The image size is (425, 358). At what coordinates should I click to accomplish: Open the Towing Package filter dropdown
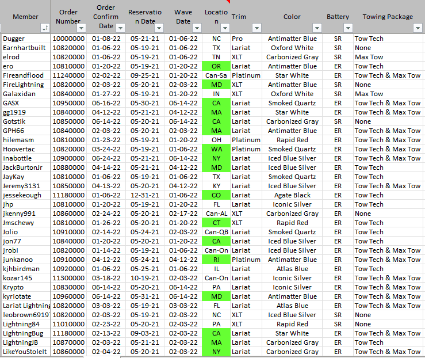pos(417,28)
